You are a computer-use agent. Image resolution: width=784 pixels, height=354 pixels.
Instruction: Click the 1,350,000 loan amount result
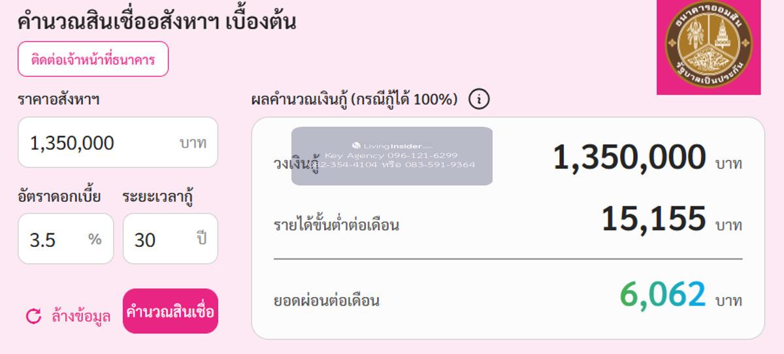tap(629, 157)
